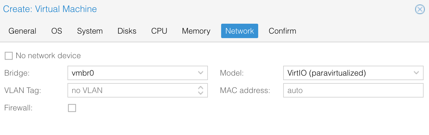Select the Disks tab

(x=127, y=31)
